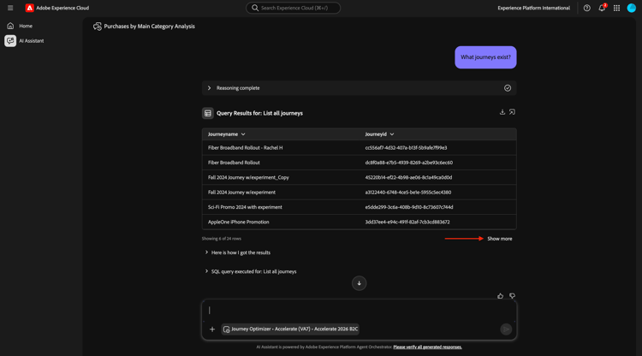The width and height of the screenshot is (642, 356).
Task: Select Sci-Fi Promo 2024 with experiment cell
Action: tap(245, 207)
